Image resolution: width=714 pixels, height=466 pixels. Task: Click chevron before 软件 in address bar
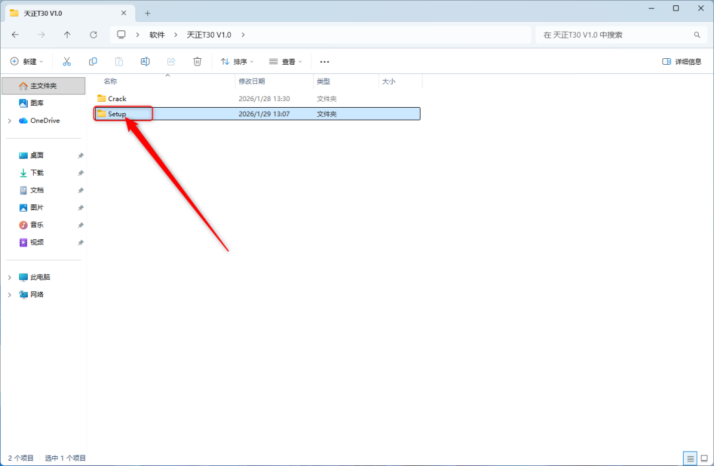point(138,34)
